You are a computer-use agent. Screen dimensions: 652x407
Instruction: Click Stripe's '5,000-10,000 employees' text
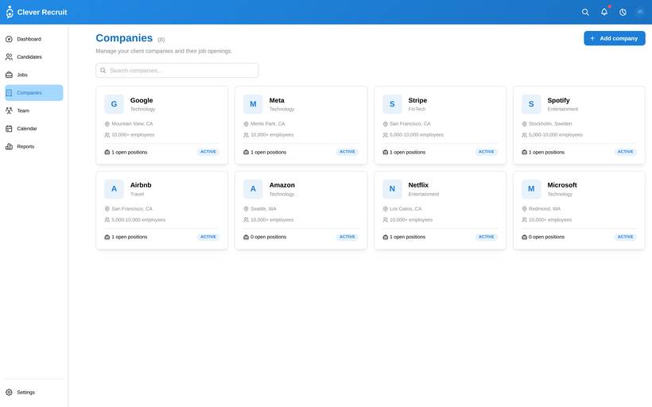(x=417, y=134)
